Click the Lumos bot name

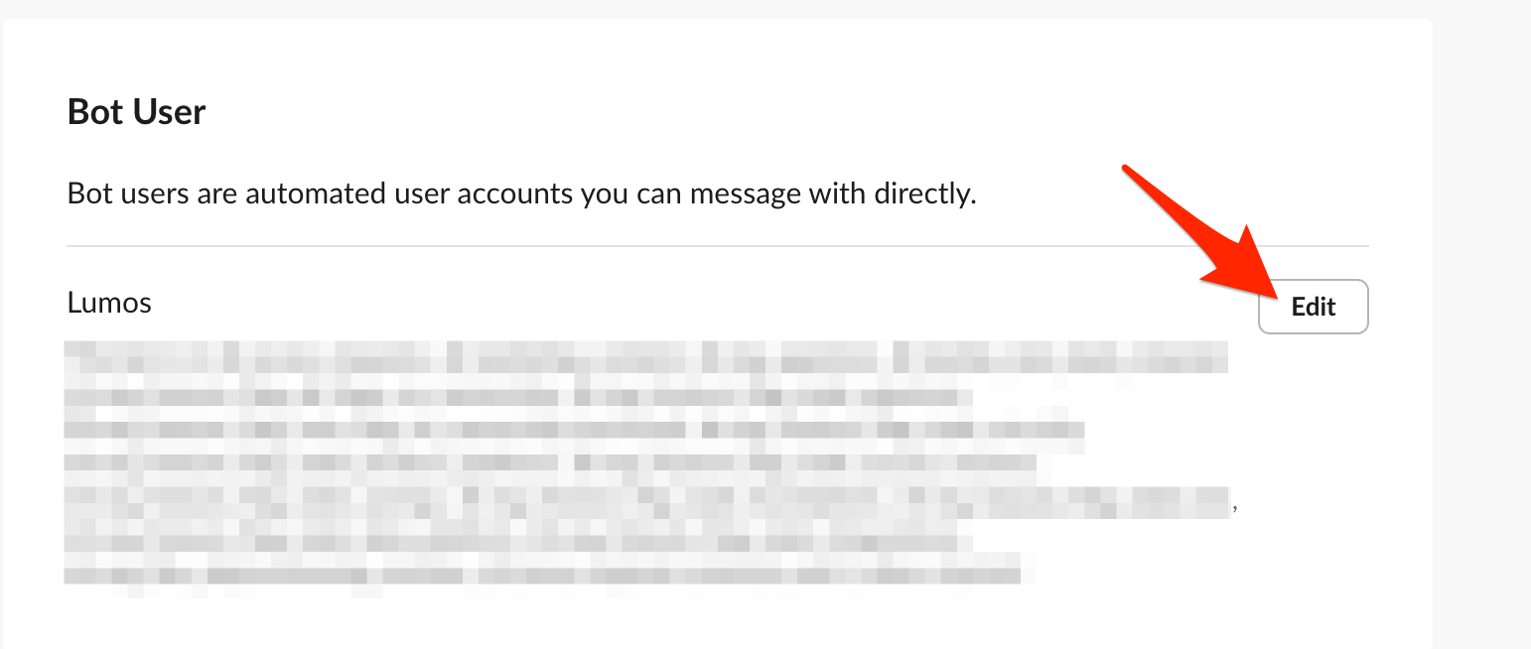[109, 302]
